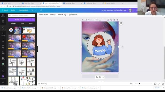Add a new page using the page header icon

(117, 20)
